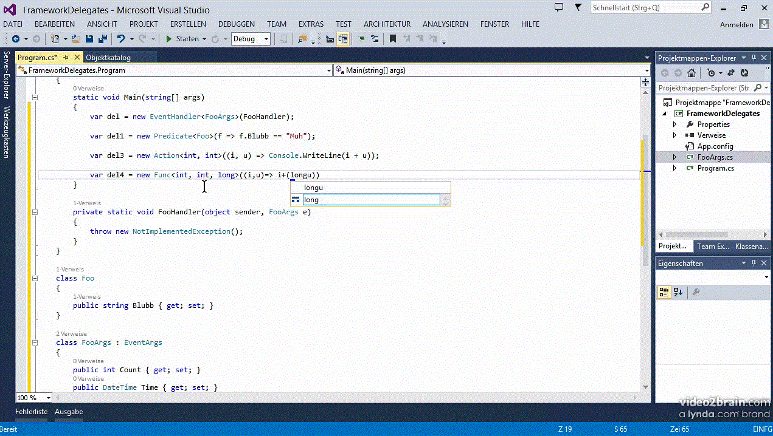Click the highlighted member list toolbar icon

pyautogui.click(x=343, y=39)
